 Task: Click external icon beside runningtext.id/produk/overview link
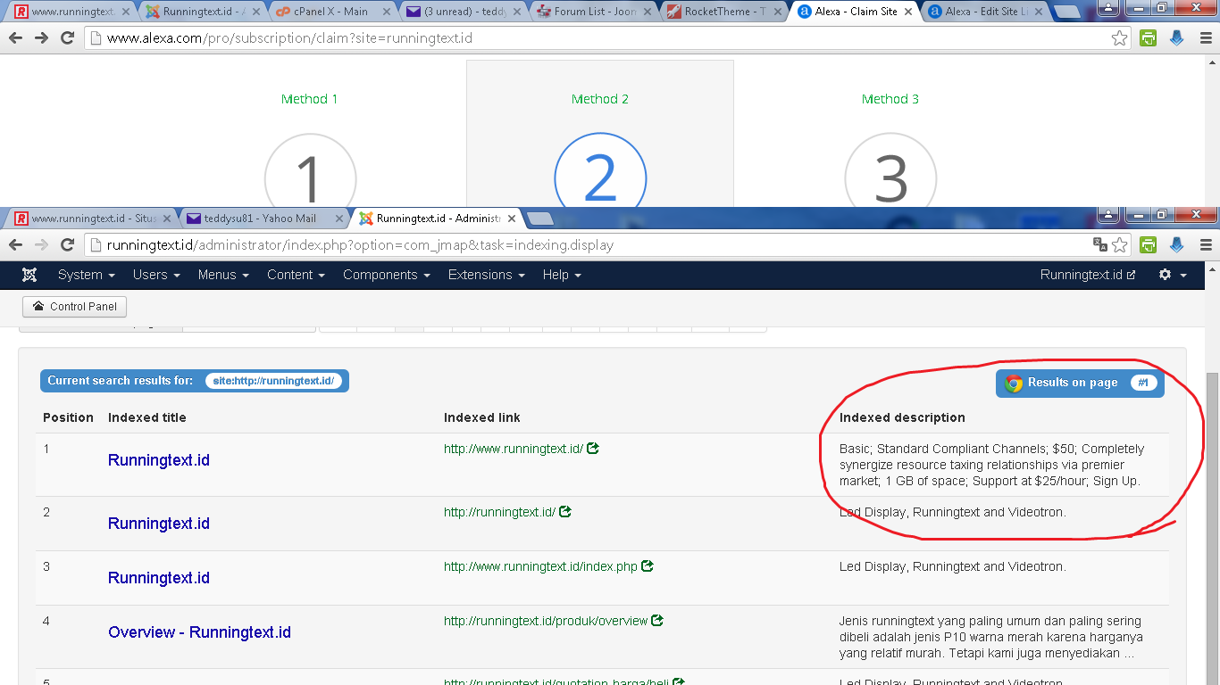pyautogui.click(x=657, y=621)
